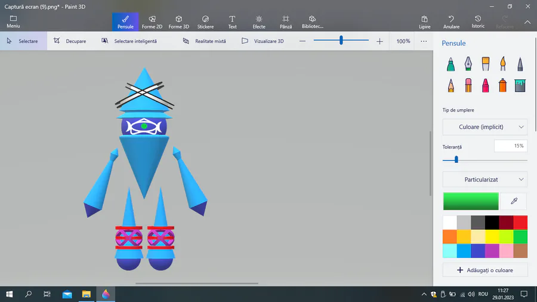This screenshot has height=302, width=537.
Task: Select the yellow color swatch
Action: tap(492, 236)
